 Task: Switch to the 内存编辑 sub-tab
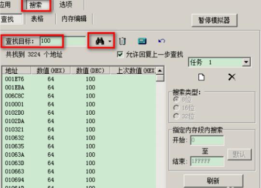click(x=74, y=19)
